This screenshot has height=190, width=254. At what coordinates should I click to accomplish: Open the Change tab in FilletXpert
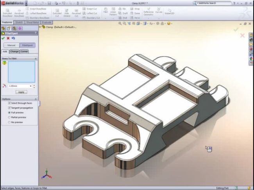(14, 51)
